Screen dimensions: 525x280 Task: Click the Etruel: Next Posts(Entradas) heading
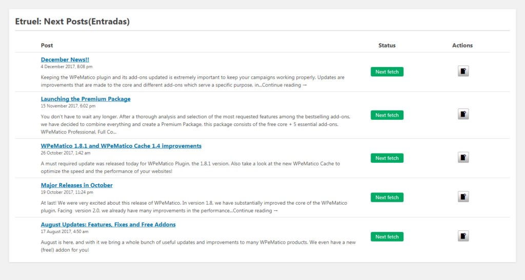tap(72, 21)
